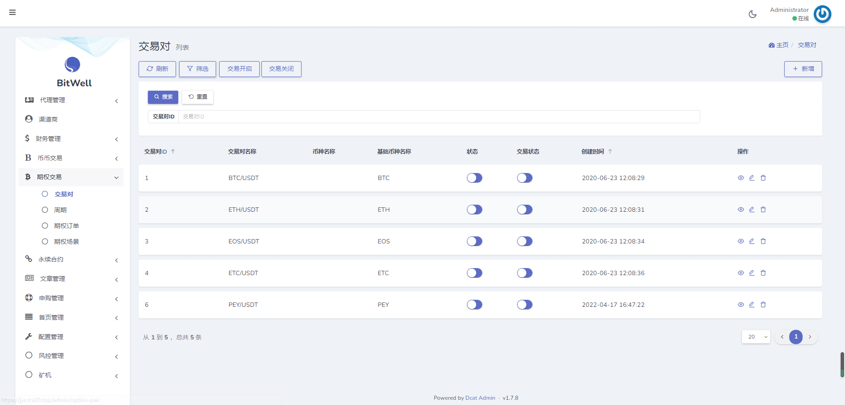Open edit icon for ETC/USDT row

click(752, 273)
